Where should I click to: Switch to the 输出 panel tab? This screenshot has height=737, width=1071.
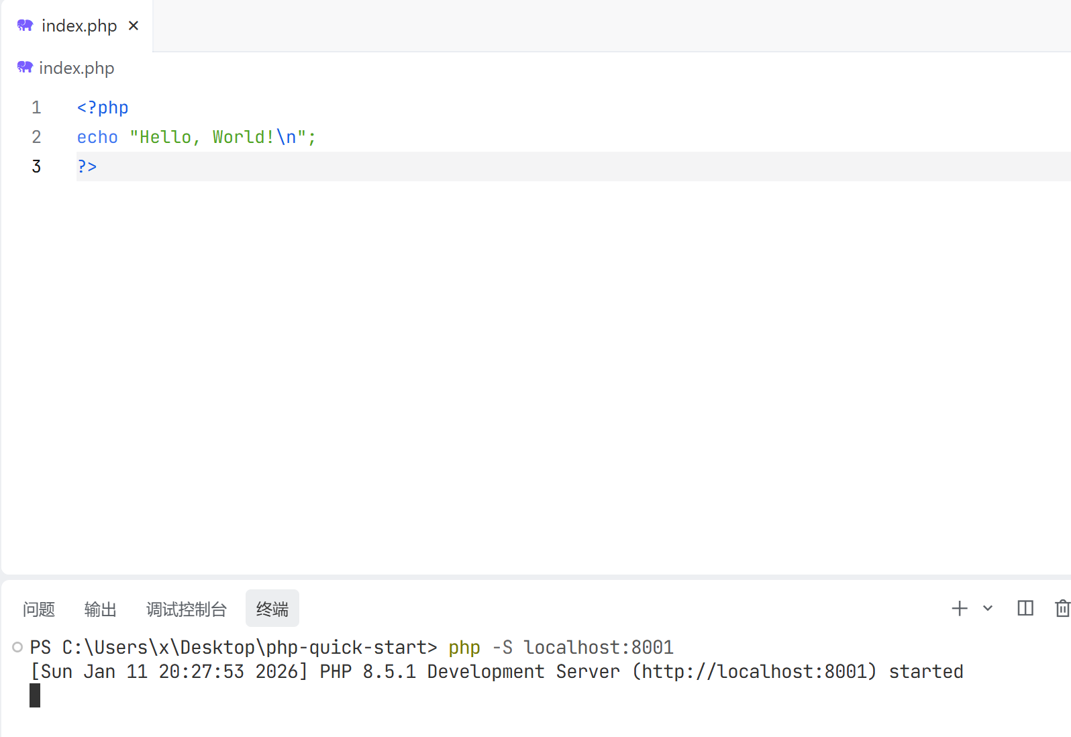click(x=101, y=609)
